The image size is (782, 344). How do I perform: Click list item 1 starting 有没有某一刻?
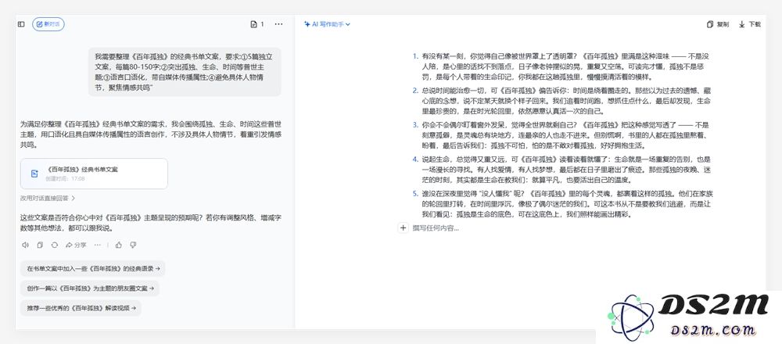[566, 66]
